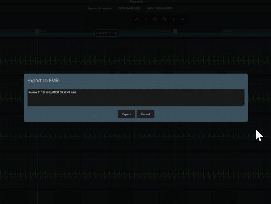
Task: Jump to the last strip with double-right arrows
Action: point(183,20)
